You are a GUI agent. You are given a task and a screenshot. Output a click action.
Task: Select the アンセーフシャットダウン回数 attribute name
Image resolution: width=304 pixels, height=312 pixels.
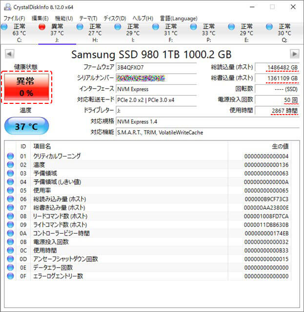click(x=65, y=259)
